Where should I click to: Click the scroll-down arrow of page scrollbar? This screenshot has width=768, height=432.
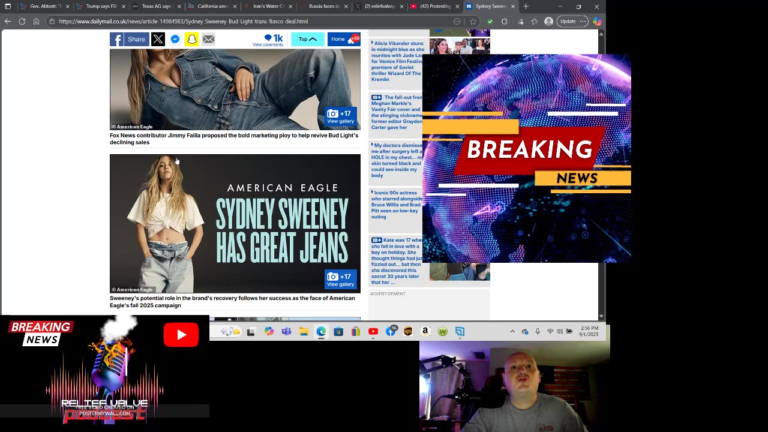tap(601, 316)
